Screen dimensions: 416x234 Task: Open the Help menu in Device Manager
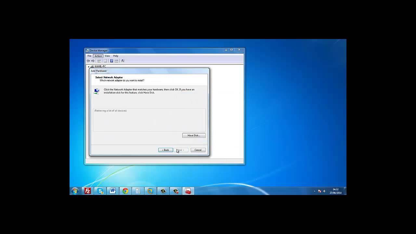pyautogui.click(x=116, y=56)
